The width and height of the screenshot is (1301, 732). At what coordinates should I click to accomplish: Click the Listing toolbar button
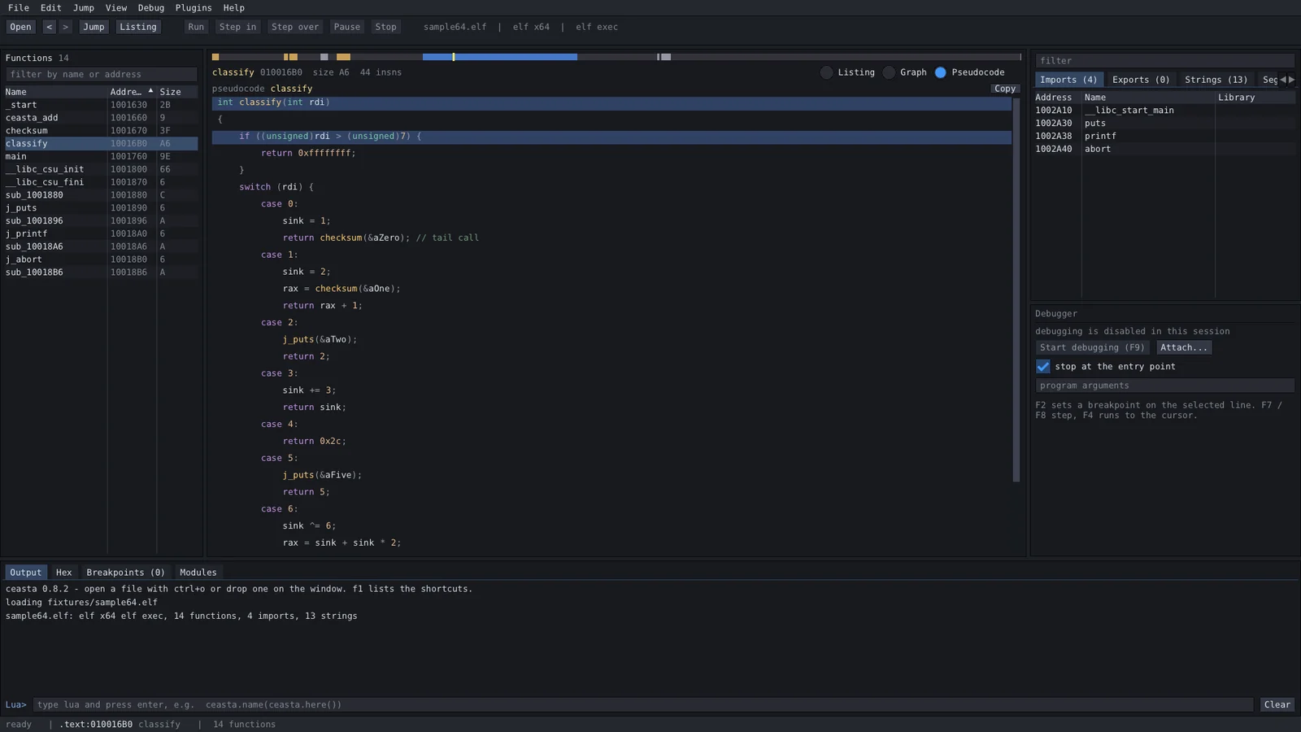[x=138, y=27]
